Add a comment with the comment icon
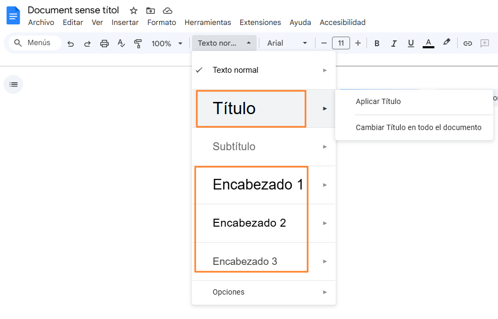 [x=484, y=43]
